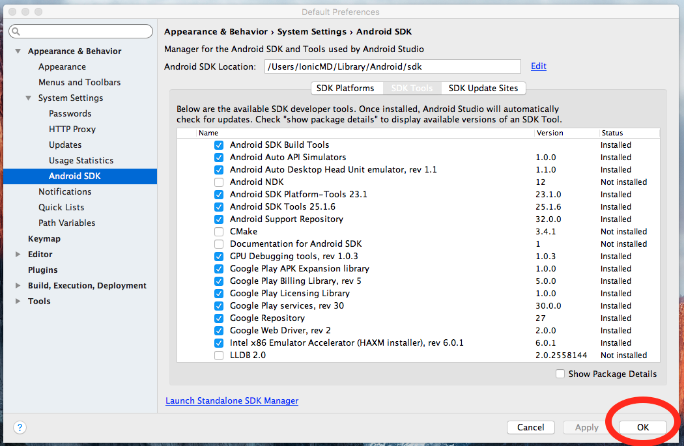Screen dimensions: 684x446
Task: Enable the CMake package checkbox
Action: tap(219, 232)
